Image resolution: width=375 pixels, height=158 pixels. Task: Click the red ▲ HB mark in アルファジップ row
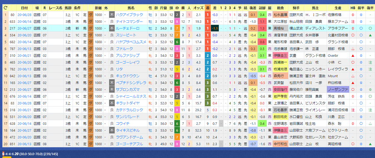[352, 56]
